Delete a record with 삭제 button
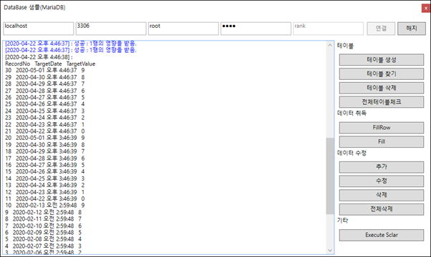431x257 pixels. click(382, 195)
